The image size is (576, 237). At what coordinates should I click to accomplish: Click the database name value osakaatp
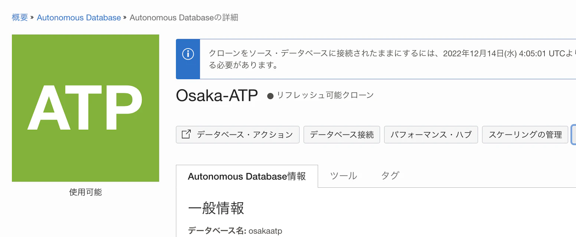[x=265, y=231]
